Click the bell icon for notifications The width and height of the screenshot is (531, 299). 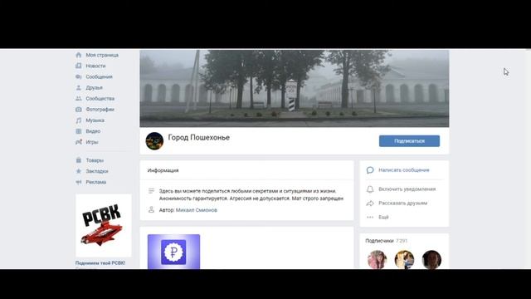(370, 189)
